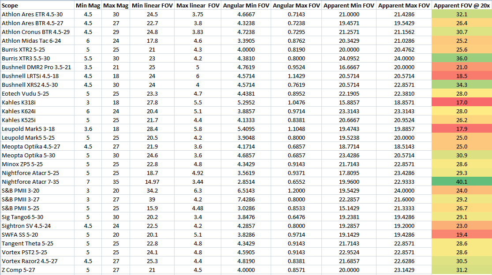The height and width of the screenshot is (275, 492).
Task: Click the "1.2000" angular max FOV cell
Action: point(297,191)
